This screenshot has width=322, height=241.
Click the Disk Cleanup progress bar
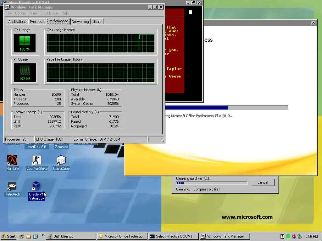tap(212, 183)
